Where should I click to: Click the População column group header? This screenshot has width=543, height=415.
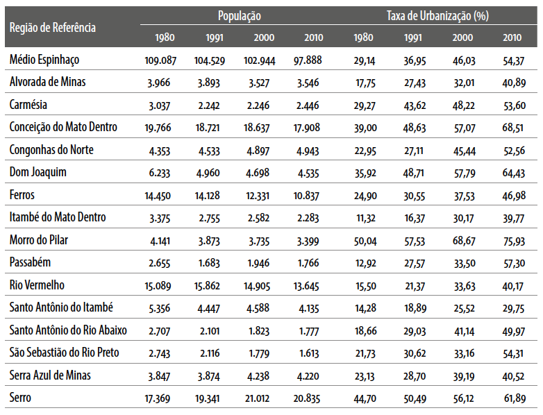(x=238, y=15)
